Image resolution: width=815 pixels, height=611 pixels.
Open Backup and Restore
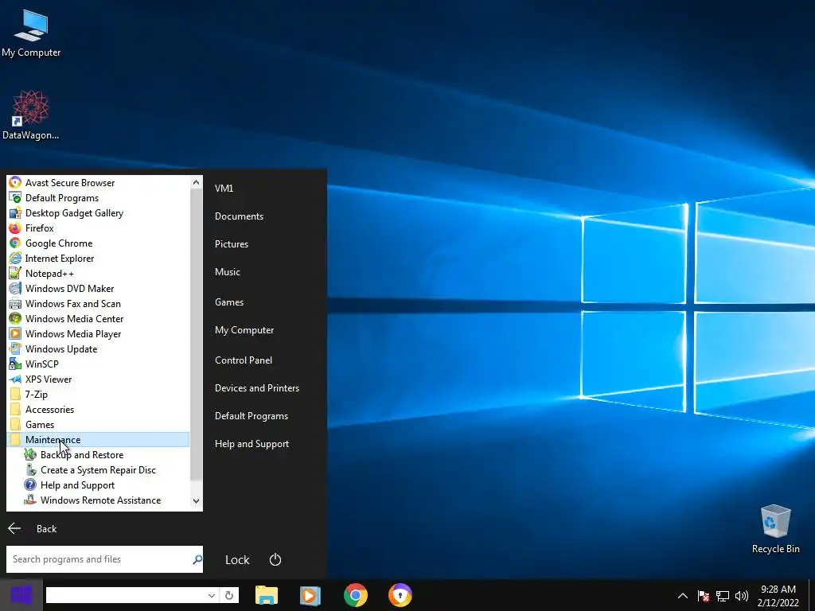tap(98, 454)
